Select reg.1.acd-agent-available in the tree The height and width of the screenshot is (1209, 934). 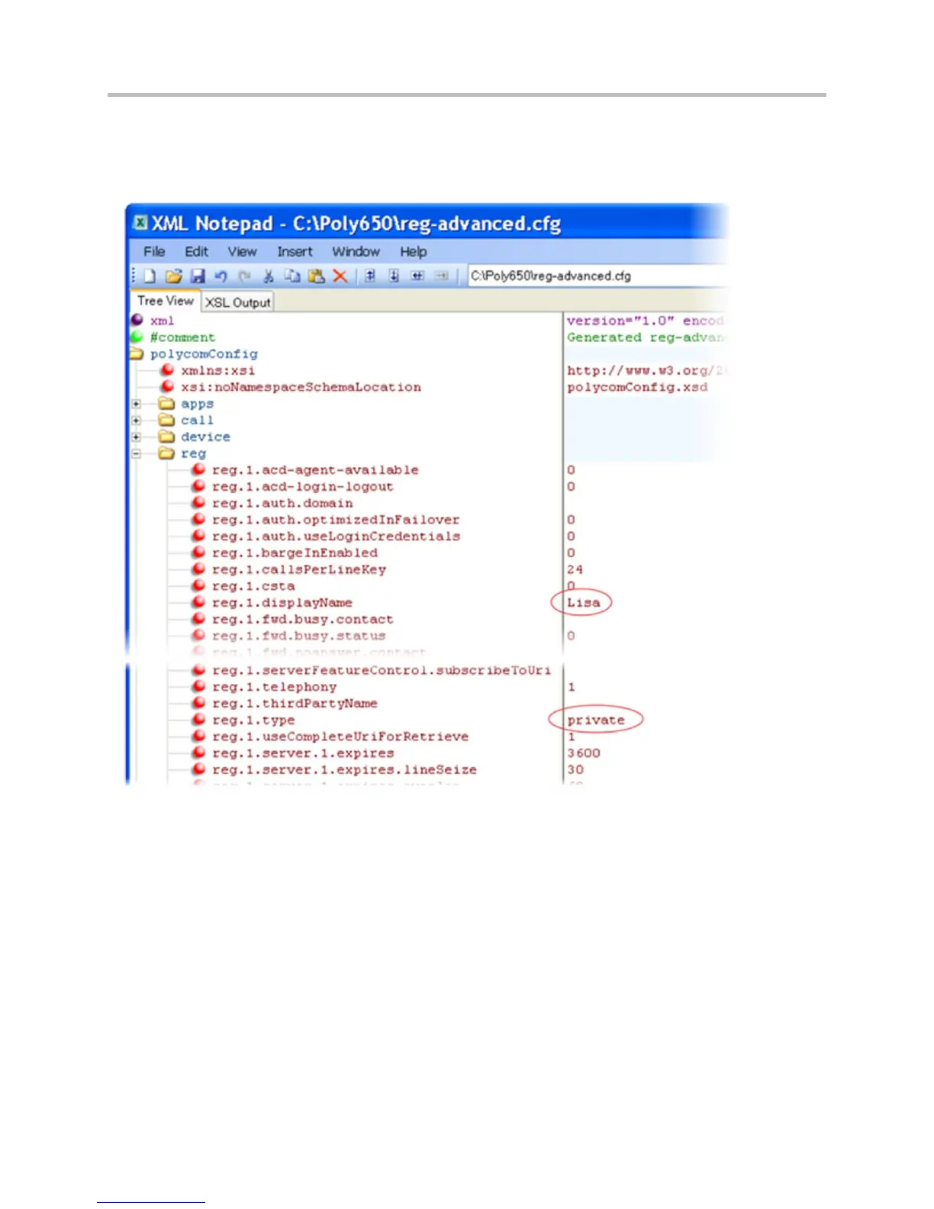click(x=315, y=470)
